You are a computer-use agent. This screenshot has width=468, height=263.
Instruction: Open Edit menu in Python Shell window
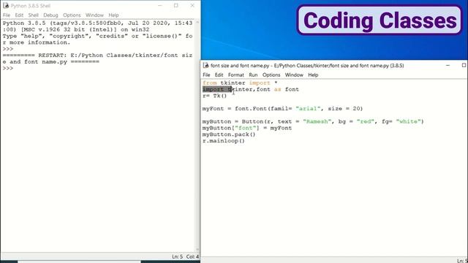coord(19,15)
